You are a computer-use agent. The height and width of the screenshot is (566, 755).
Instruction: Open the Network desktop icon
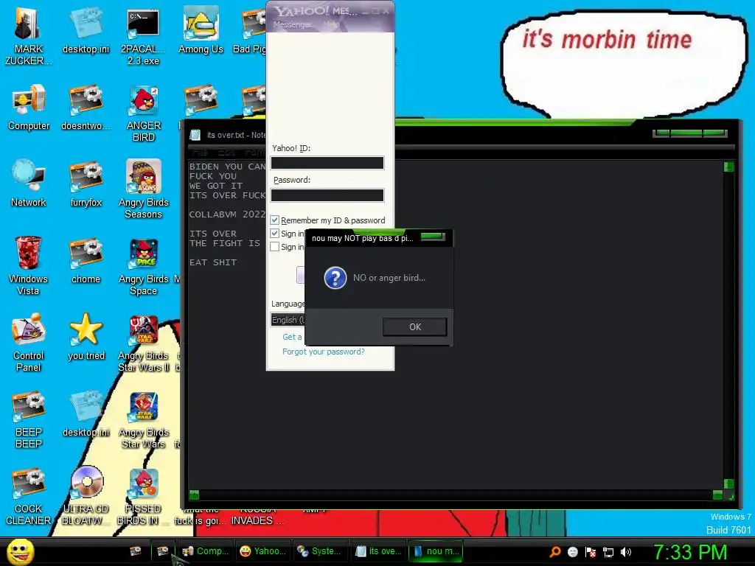29,184
